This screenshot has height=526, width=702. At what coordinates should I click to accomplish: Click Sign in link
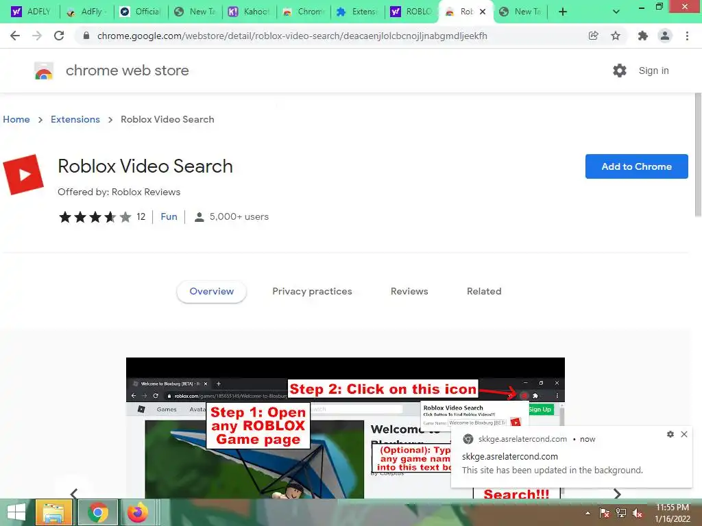coord(653,71)
